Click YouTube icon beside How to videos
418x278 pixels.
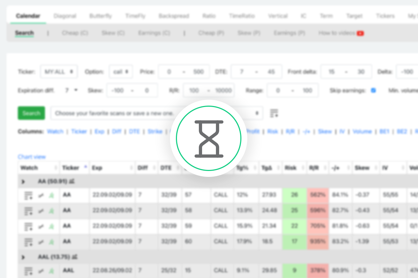360,33
